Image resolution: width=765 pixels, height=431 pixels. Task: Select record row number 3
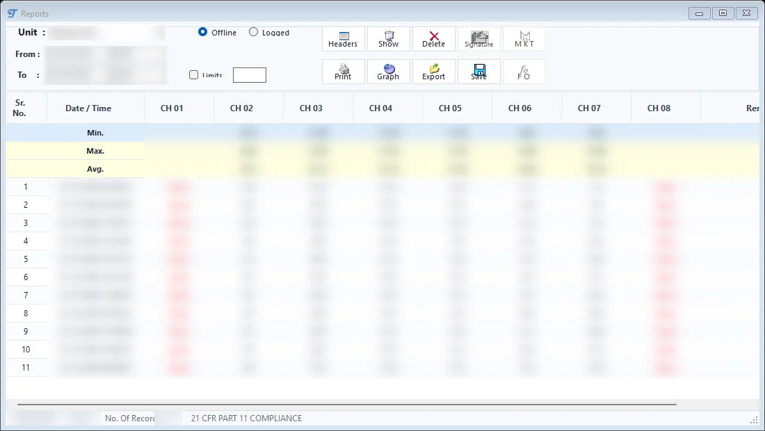(x=382, y=223)
